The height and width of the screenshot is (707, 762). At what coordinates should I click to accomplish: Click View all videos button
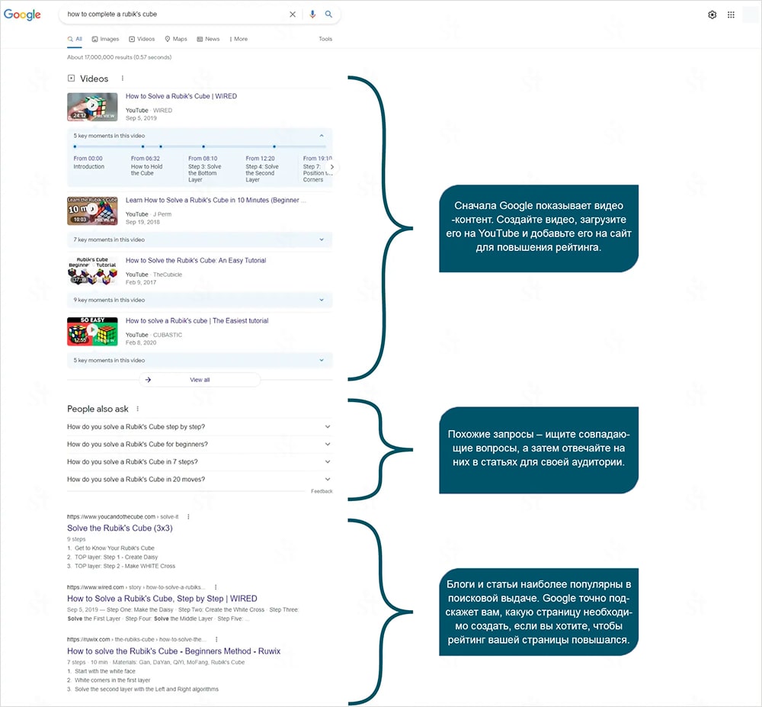click(x=200, y=380)
